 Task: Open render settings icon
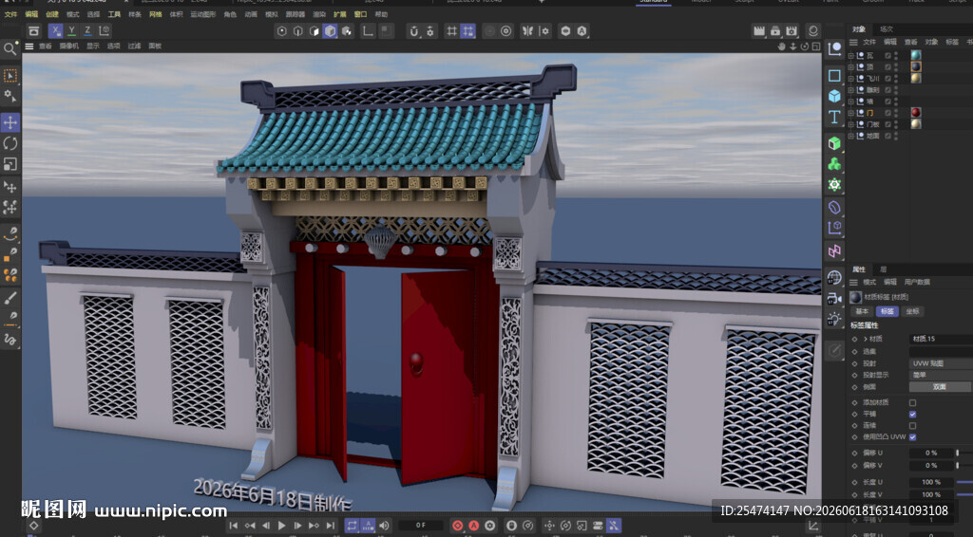(792, 31)
